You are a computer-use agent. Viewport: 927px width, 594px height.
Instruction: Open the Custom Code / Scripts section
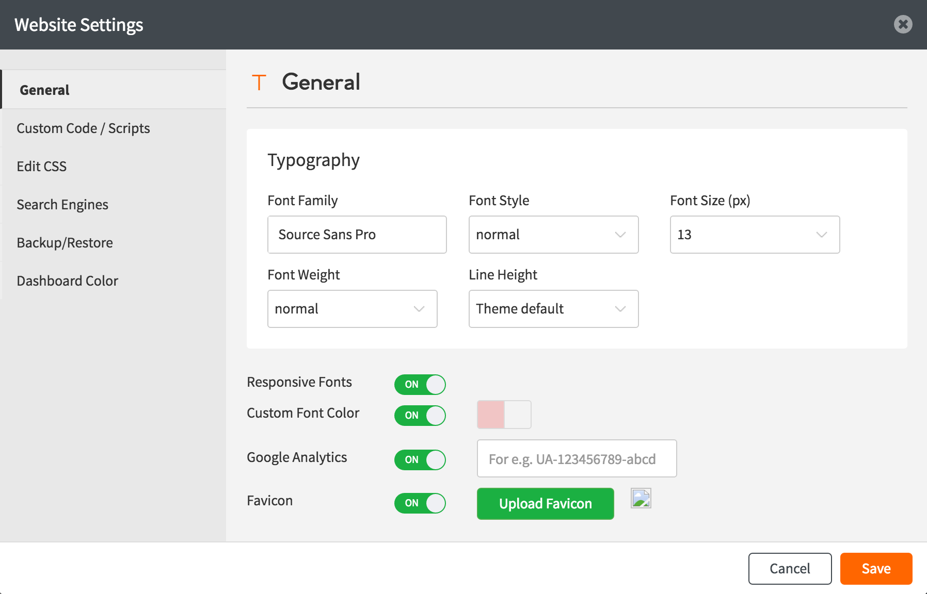coord(83,128)
